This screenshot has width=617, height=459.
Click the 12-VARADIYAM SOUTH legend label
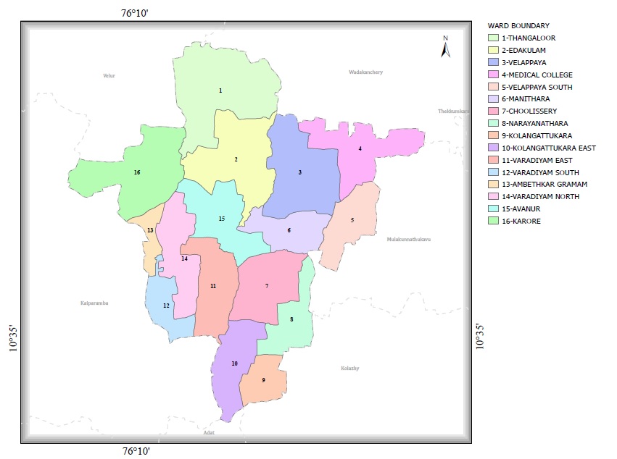click(x=540, y=172)
